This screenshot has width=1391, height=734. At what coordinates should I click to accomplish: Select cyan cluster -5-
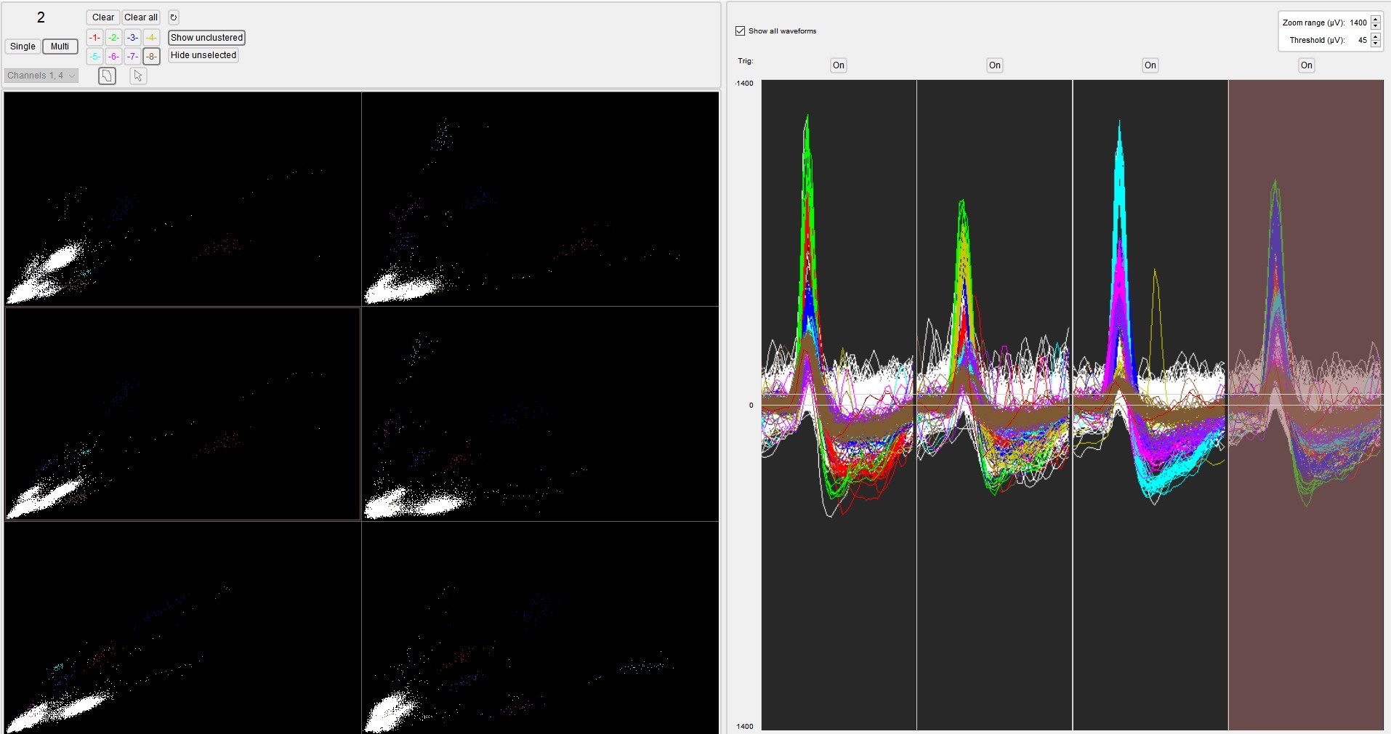[94, 56]
